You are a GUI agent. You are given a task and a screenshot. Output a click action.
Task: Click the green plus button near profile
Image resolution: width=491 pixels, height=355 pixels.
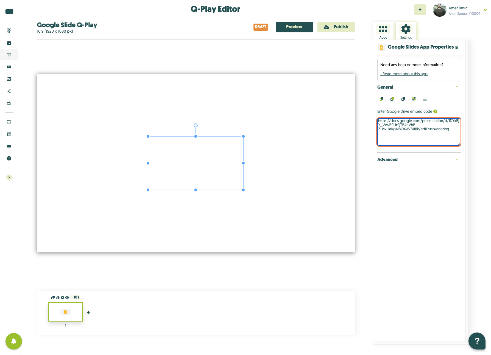tap(420, 10)
